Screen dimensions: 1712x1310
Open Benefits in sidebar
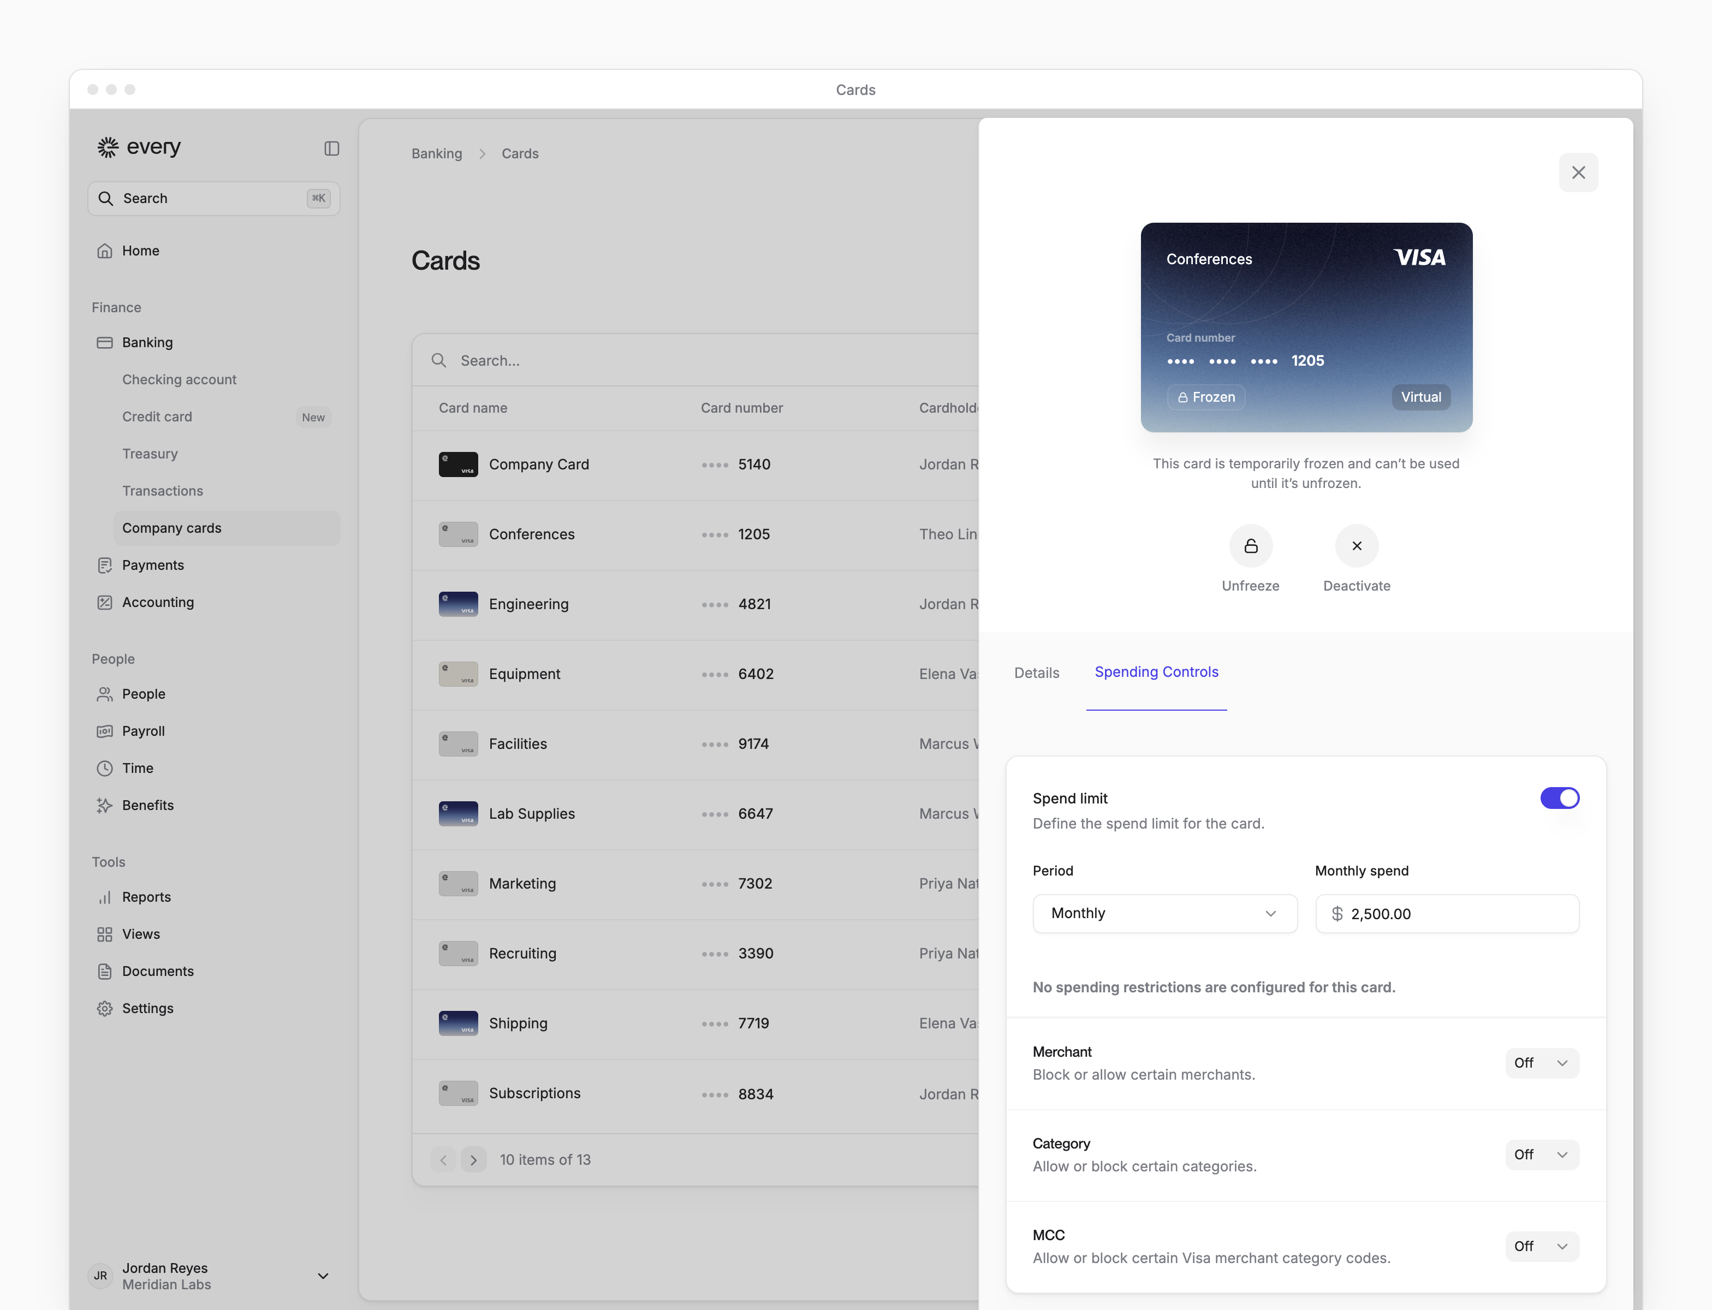click(213, 805)
